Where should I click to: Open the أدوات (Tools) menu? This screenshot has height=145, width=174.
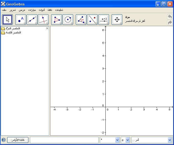pyautogui.click(x=42, y=10)
